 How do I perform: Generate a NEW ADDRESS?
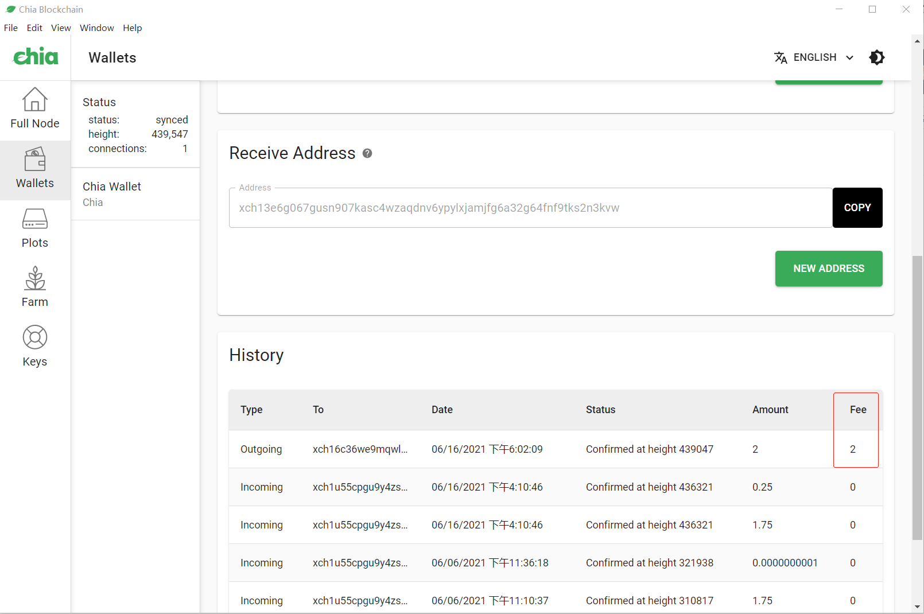829,269
